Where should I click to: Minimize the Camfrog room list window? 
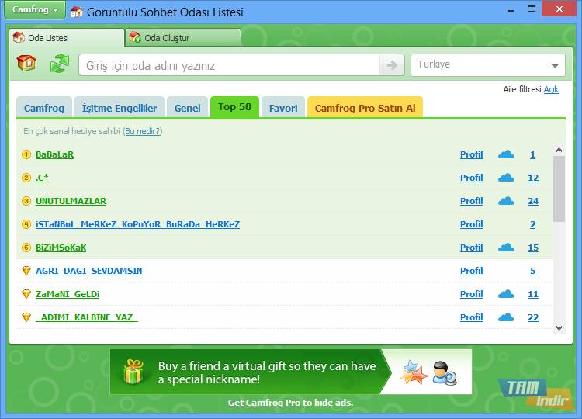511,10
